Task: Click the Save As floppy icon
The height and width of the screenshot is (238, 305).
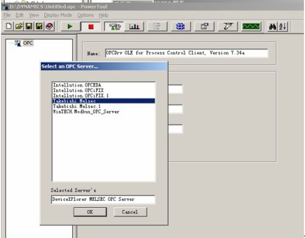Action: pos(39,26)
